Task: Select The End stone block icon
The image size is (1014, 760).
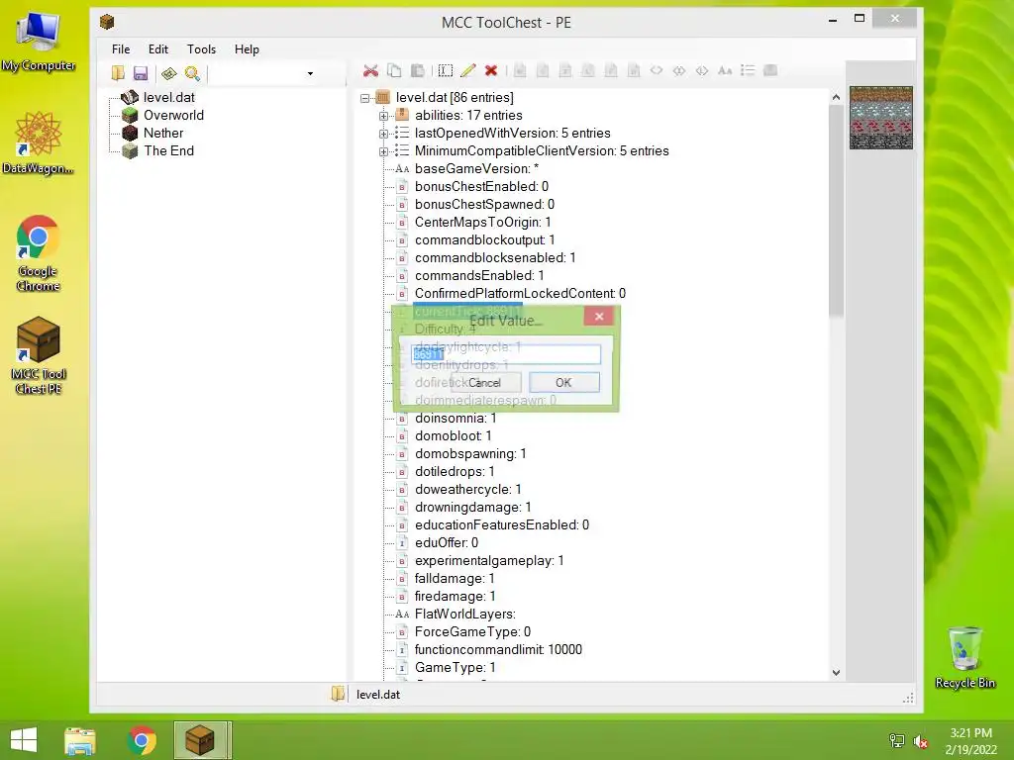Action: coord(130,150)
